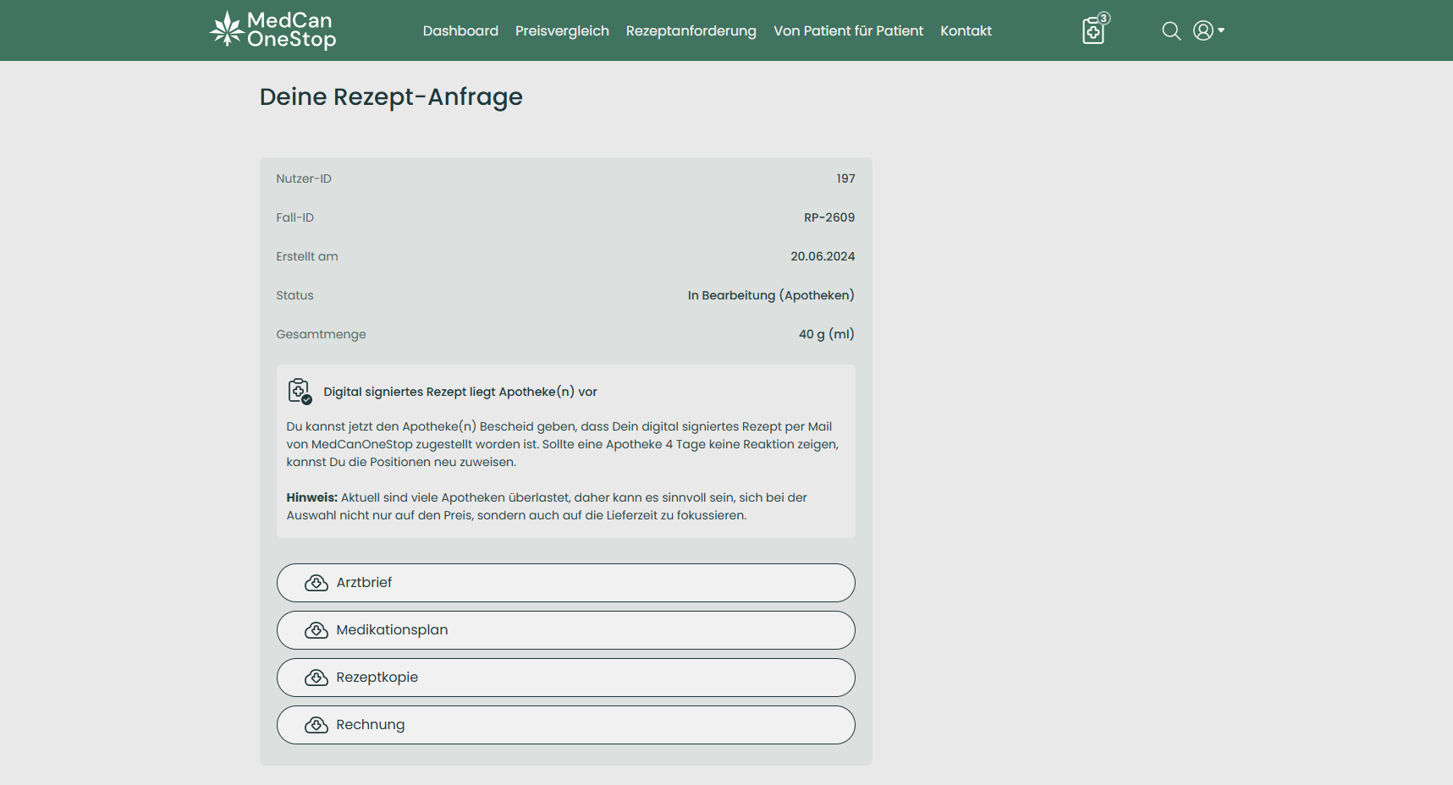Download the Rechnung file
This screenshot has height=785, width=1453.
[565, 725]
